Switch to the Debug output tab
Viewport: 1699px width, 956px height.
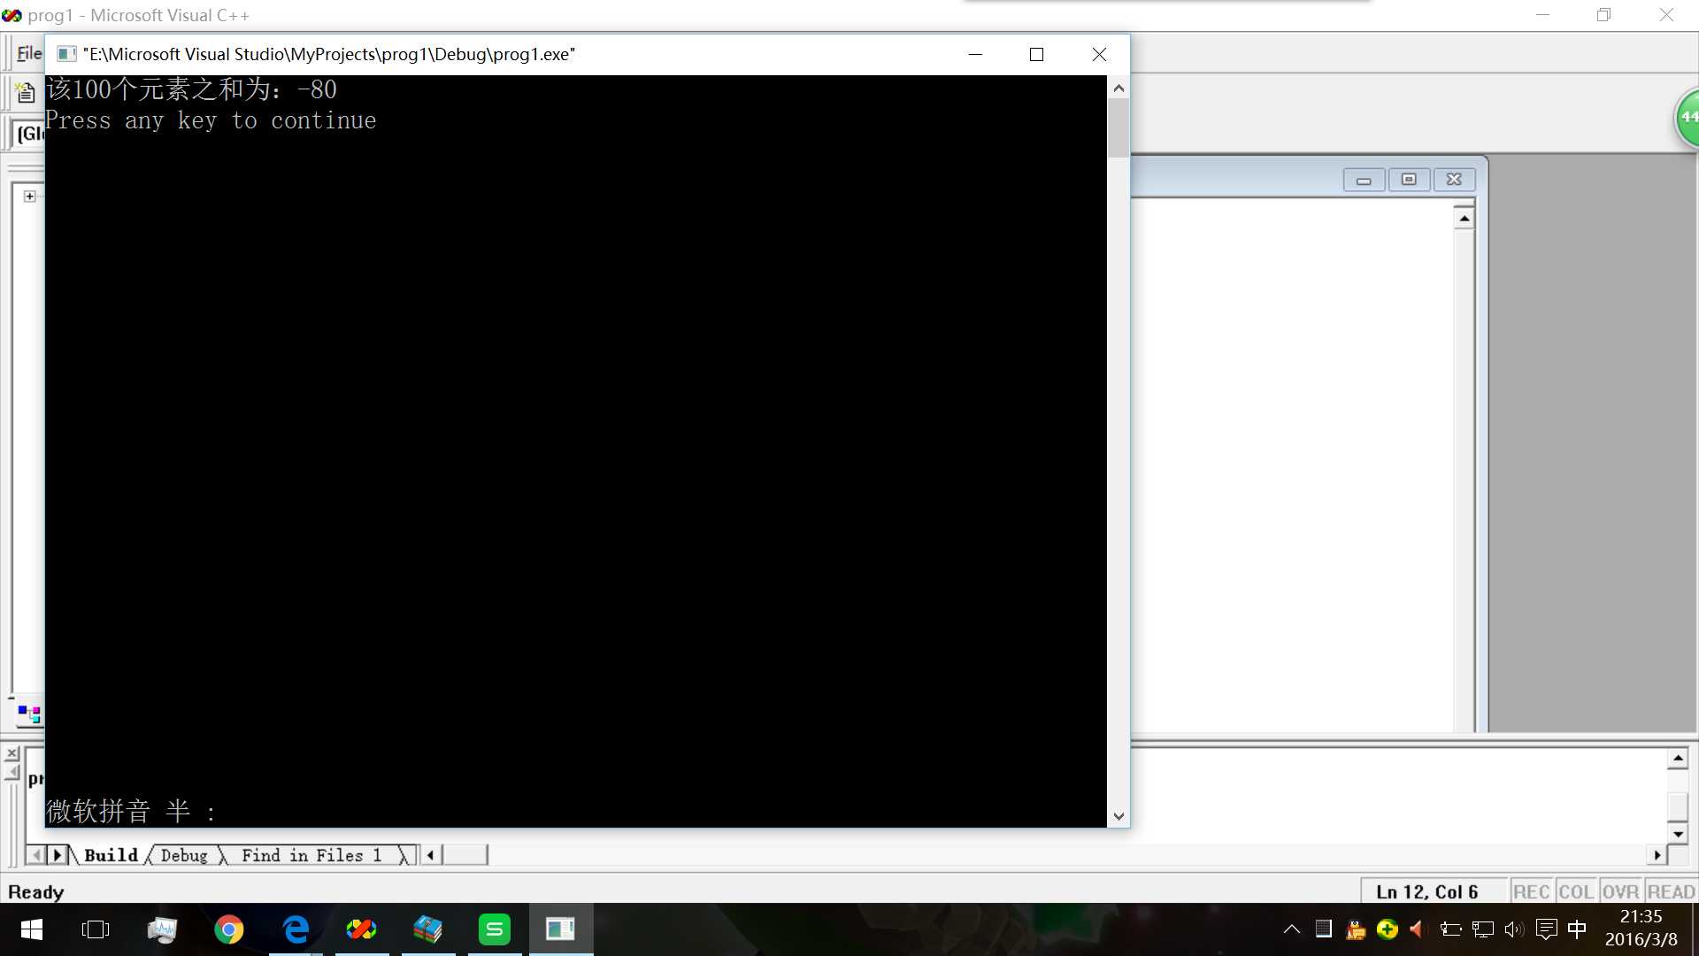tap(184, 855)
